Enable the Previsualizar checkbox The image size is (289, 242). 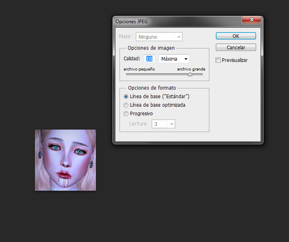click(218, 60)
